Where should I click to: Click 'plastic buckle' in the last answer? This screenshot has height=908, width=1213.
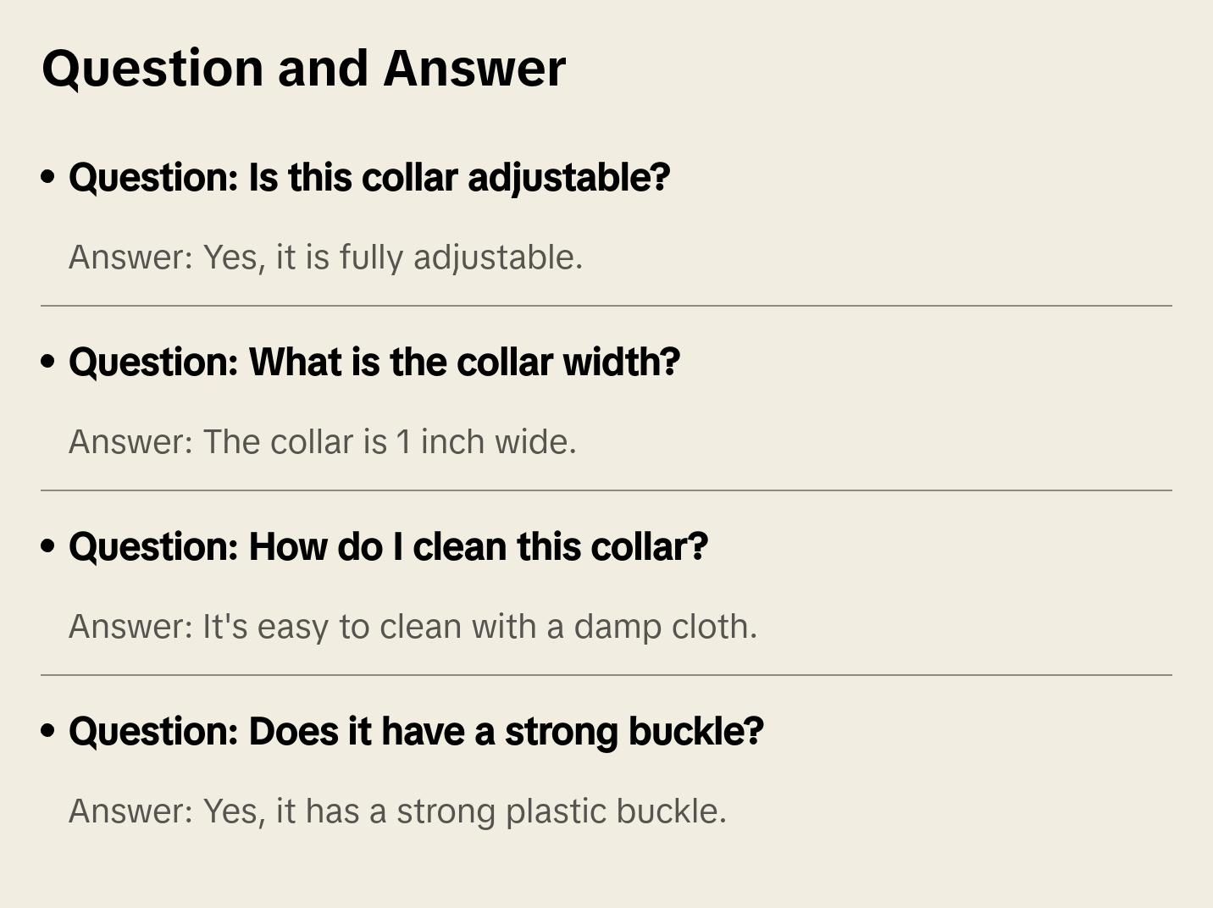[616, 811]
